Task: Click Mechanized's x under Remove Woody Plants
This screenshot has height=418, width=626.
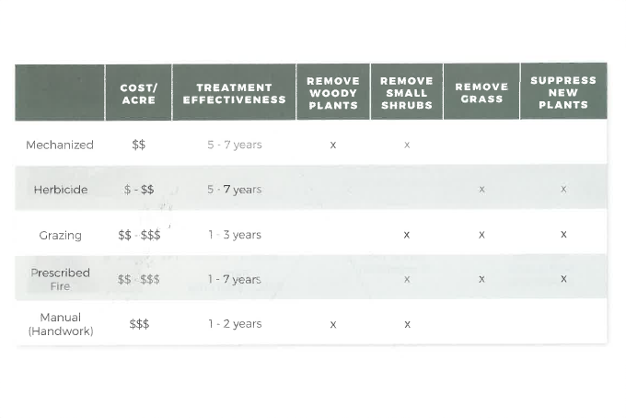Action: click(333, 145)
